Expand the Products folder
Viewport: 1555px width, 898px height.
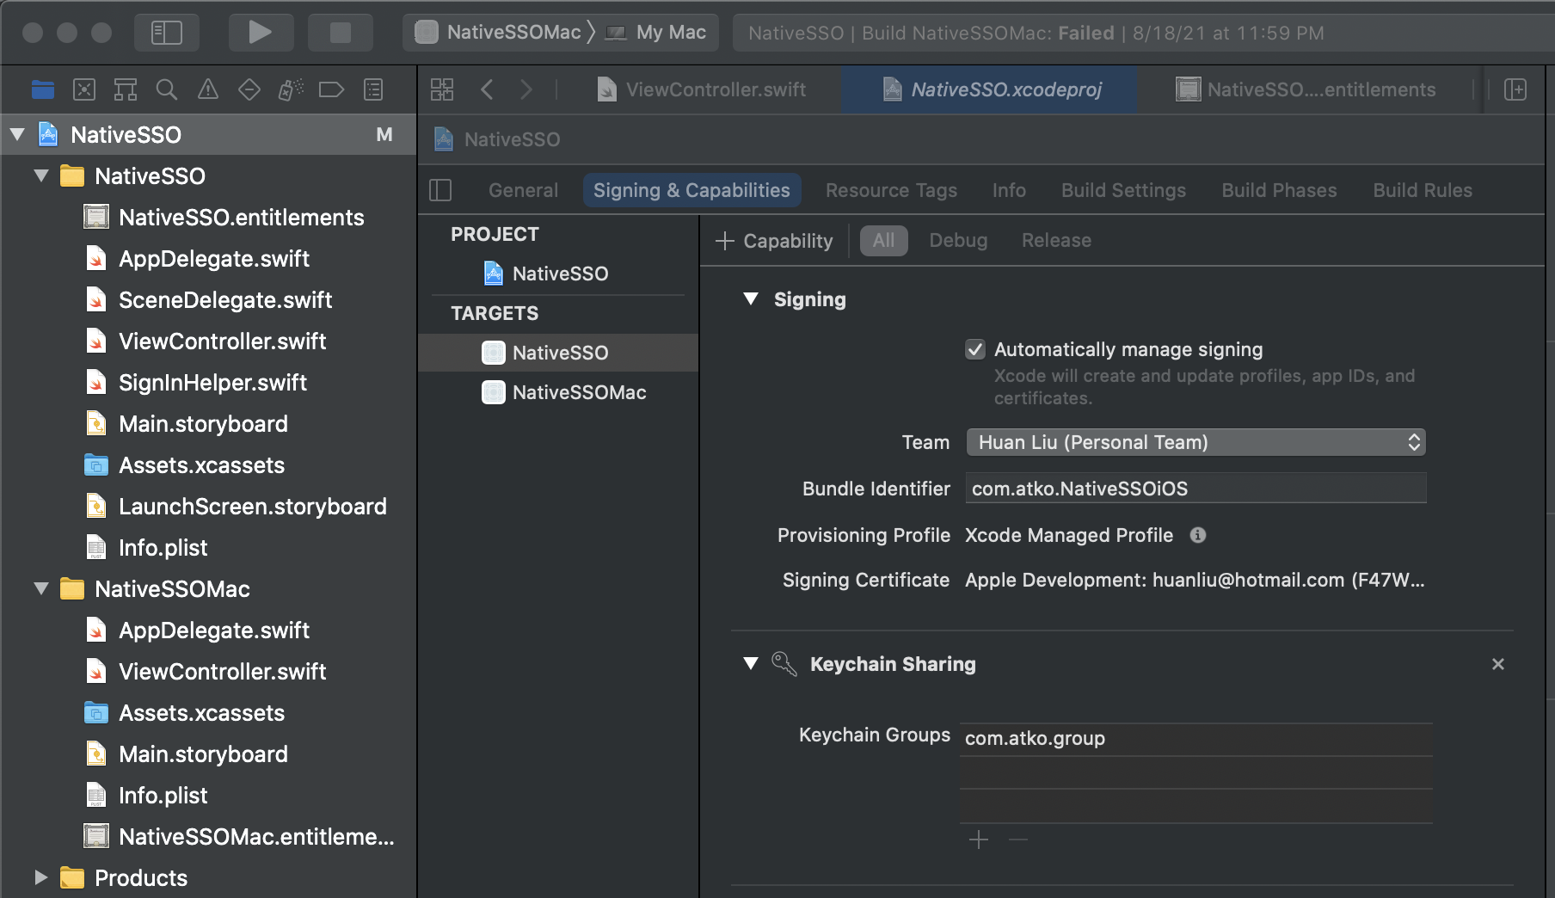pyautogui.click(x=40, y=877)
